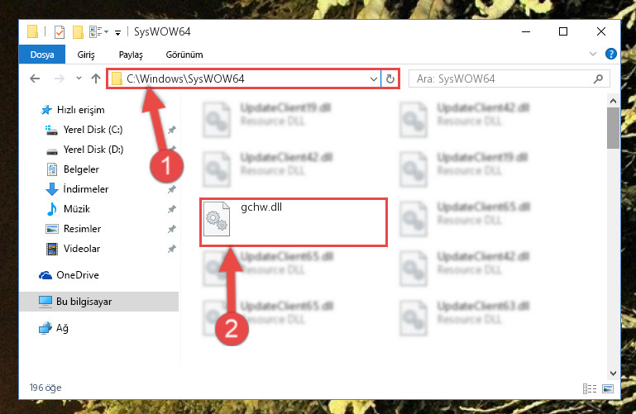636x414 pixels.
Task: Refresh the SysWOW64 folder view
Action: [390, 79]
